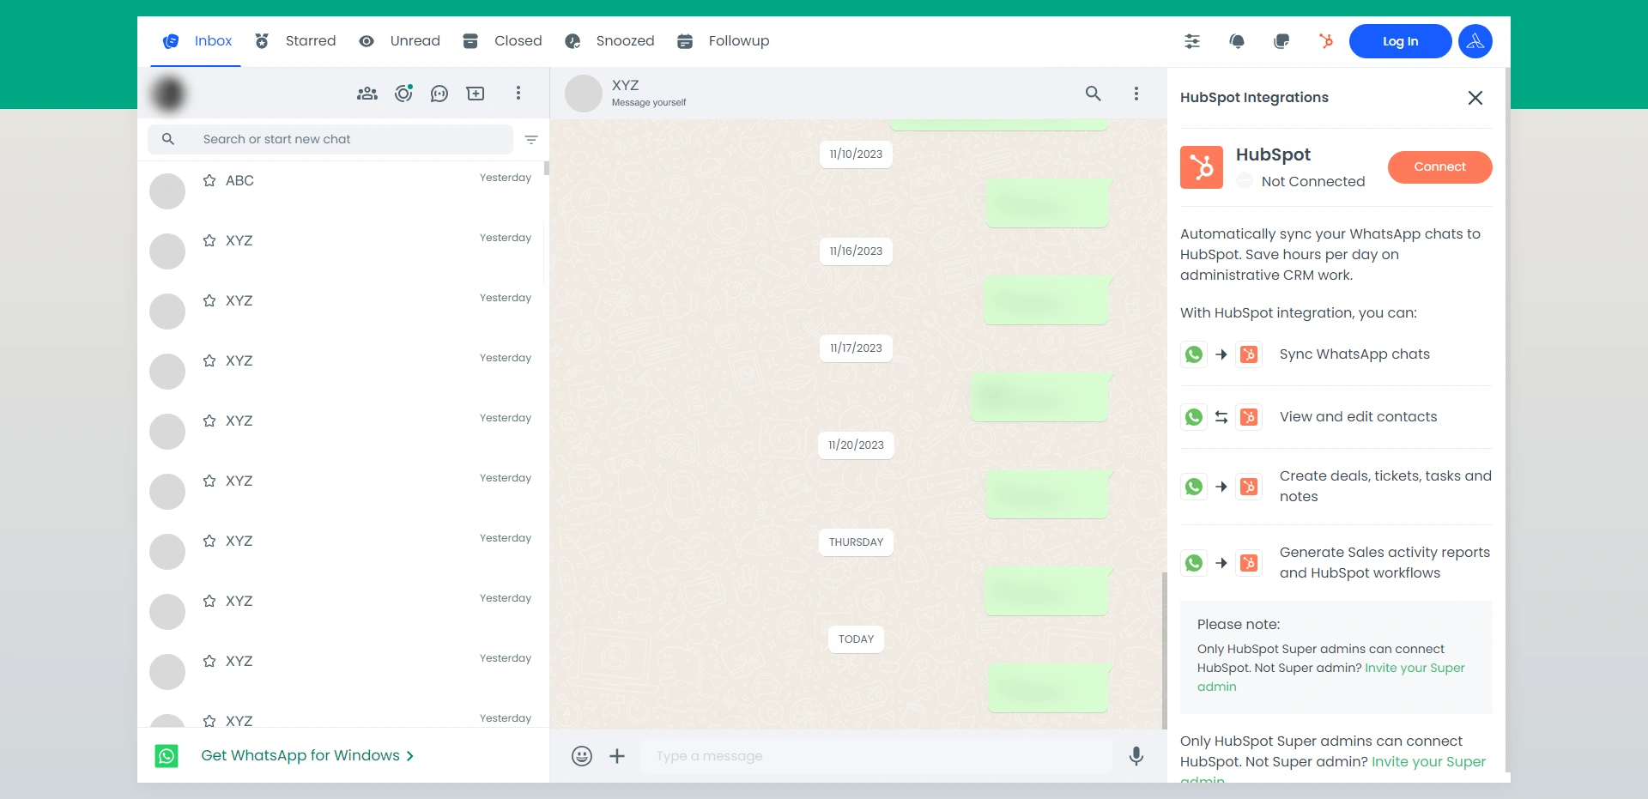This screenshot has width=1648, height=799.
Task: Open the emoji picker in the message bar
Action: [x=582, y=756]
